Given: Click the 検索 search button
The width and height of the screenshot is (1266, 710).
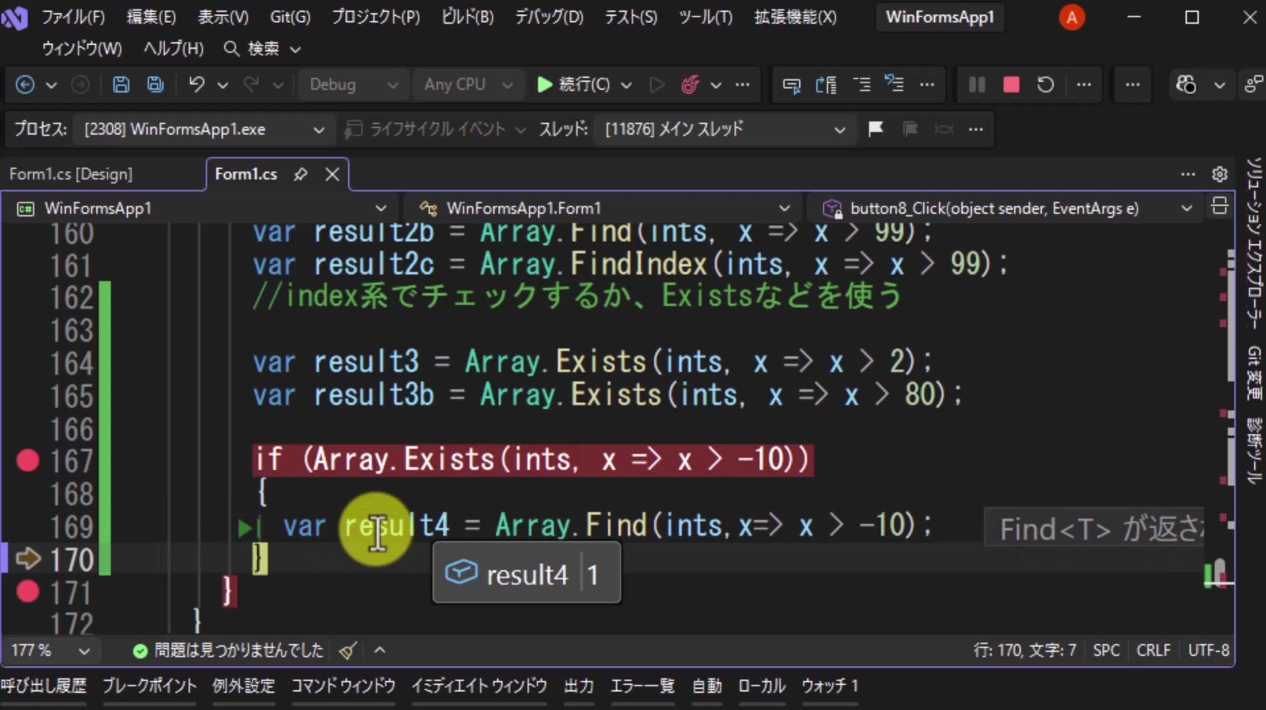Looking at the screenshot, I should [262, 49].
